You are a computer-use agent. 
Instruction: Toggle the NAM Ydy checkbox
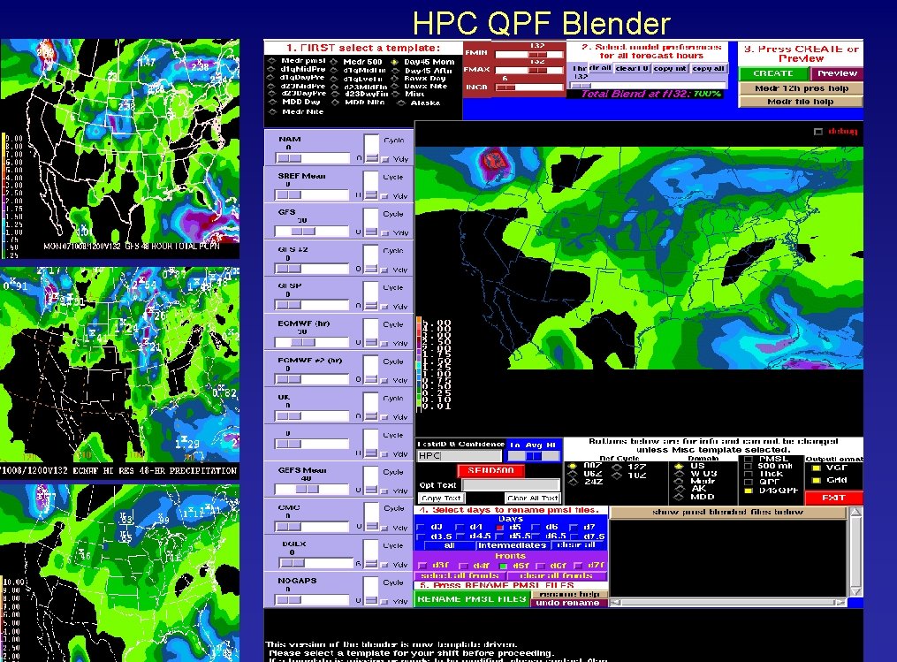point(385,160)
